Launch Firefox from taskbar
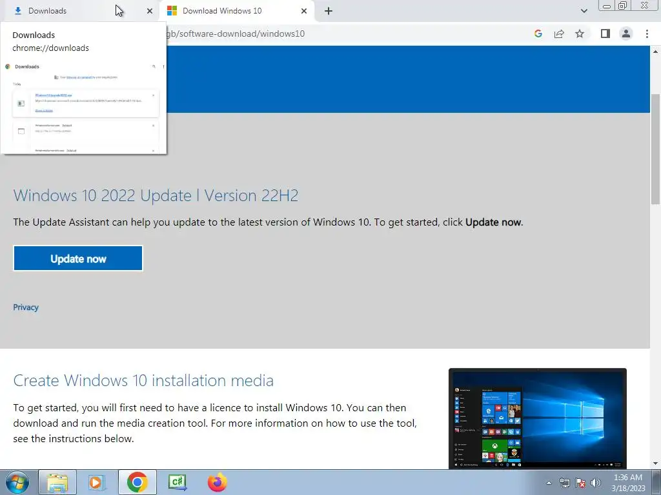Image resolution: width=661 pixels, height=495 pixels. [218, 482]
